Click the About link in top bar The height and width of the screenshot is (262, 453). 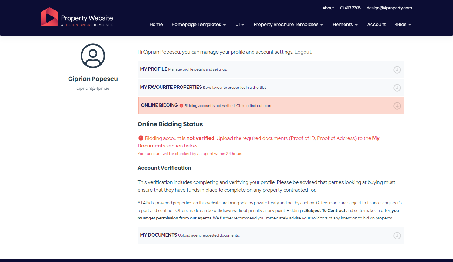click(x=328, y=8)
